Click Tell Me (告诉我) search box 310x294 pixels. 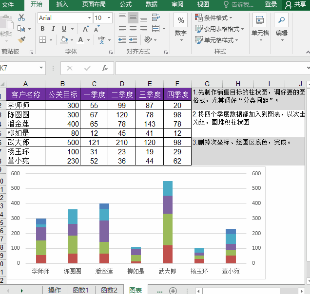(x=238, y=4)
